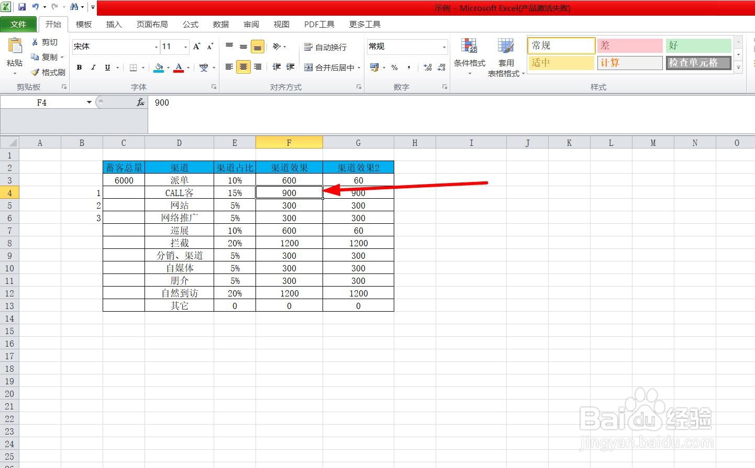Select the 检查单元格 cell style swatch
The image size is (755, 468).
(x=698, y=63)
